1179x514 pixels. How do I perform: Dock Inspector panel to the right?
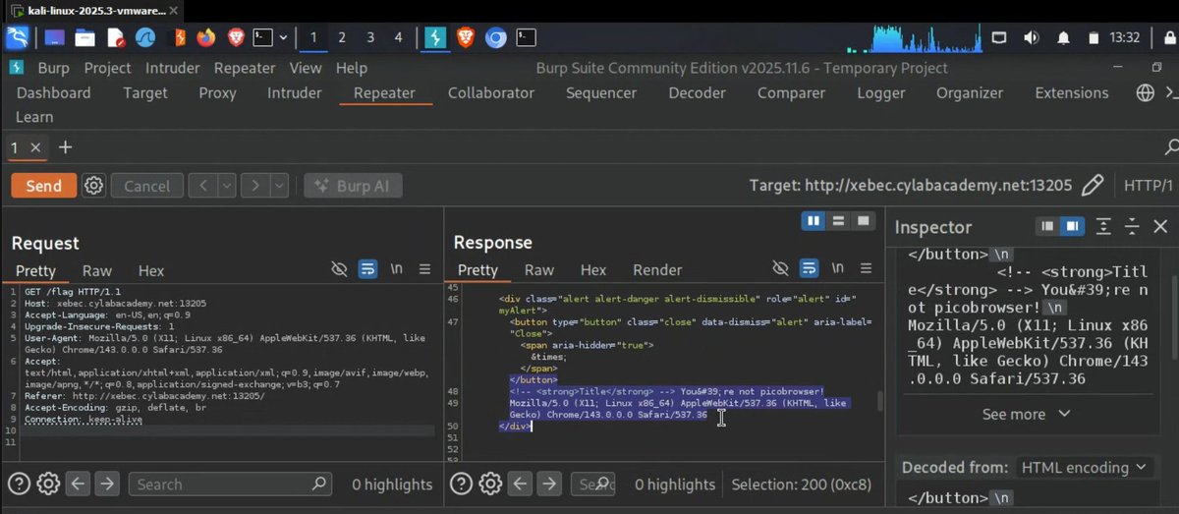(x=1072, y=226)
